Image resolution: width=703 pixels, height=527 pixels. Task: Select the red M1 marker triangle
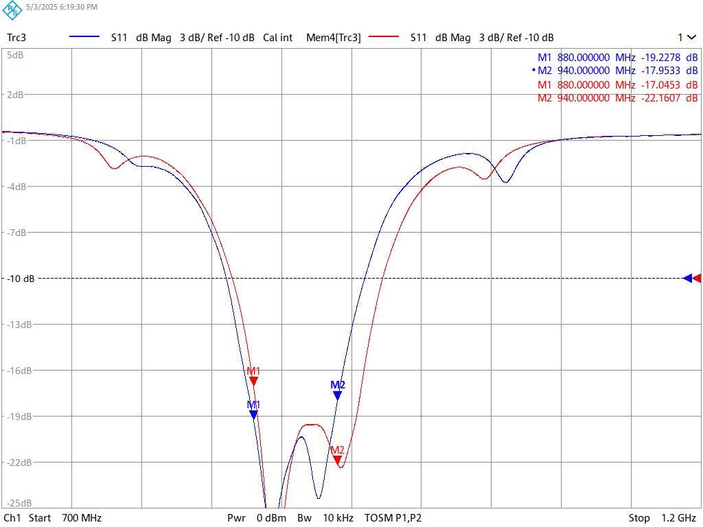tap(254, 382)
